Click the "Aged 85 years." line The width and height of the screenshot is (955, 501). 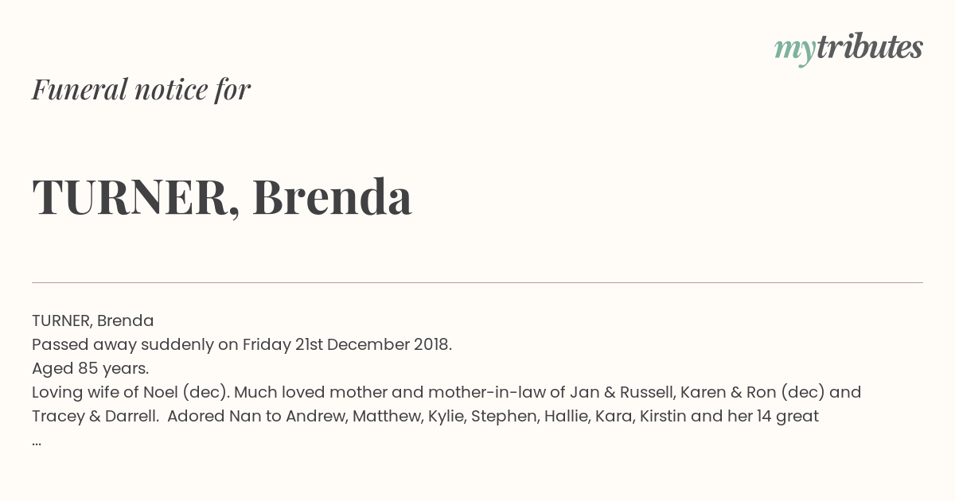[x=90, y=368]
